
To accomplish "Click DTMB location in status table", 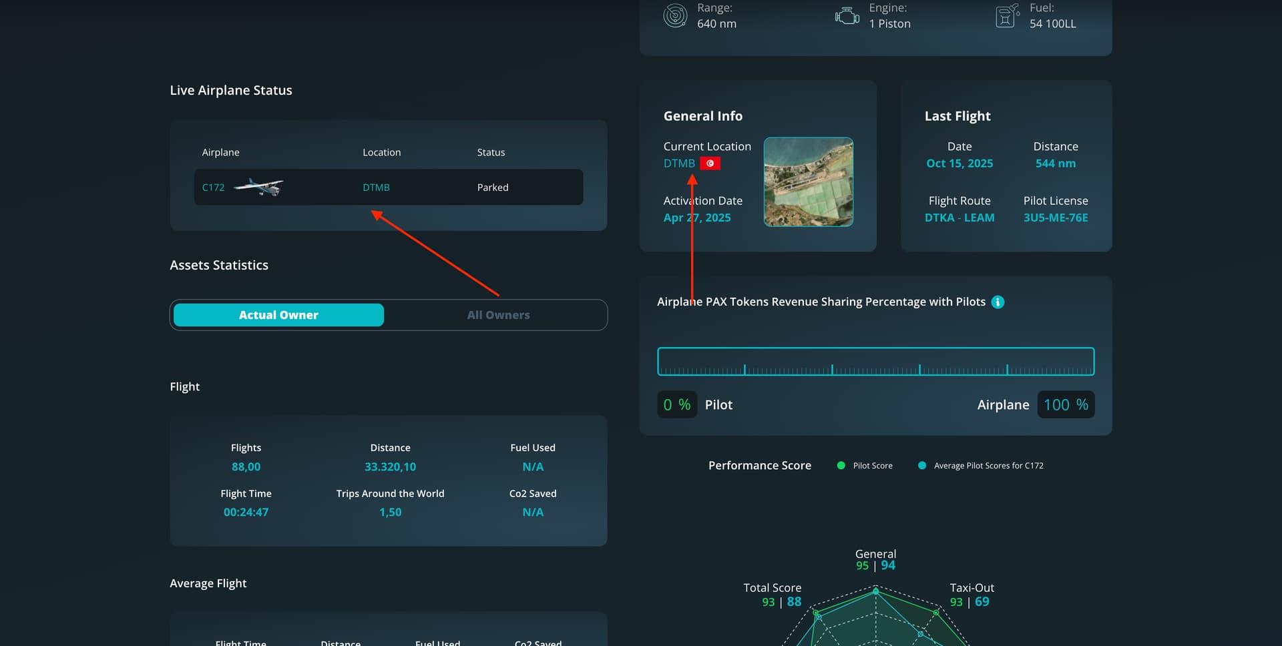I will (x=376, y=188).
